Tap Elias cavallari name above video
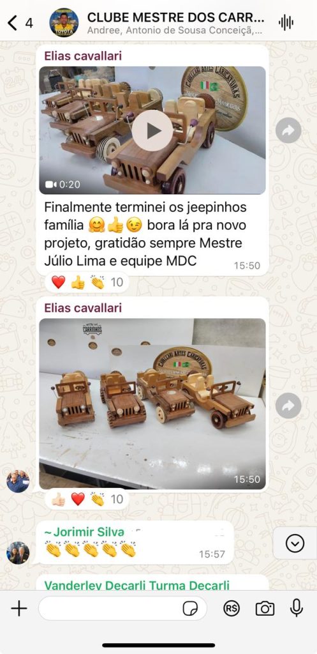The image size is (317, 654). click(83, 56)
